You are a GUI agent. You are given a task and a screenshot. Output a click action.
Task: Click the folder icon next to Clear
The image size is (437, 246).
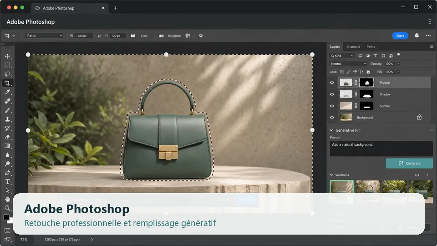click(x=133, y=36)
